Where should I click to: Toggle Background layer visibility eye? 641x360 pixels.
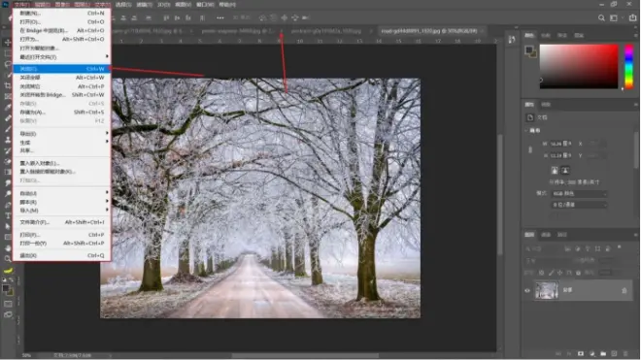click(527, 290)
